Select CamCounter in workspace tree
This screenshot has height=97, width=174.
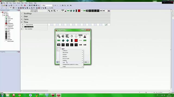pyautogui.click(x=10, y=28)
